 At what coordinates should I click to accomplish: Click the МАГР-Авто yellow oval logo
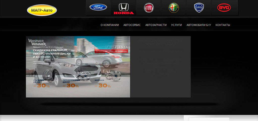42,10
